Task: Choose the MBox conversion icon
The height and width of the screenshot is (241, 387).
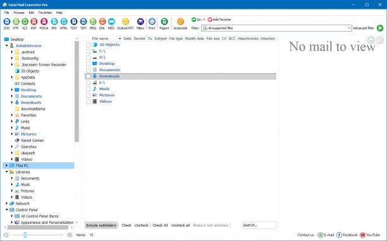Action: coord(140,21)
